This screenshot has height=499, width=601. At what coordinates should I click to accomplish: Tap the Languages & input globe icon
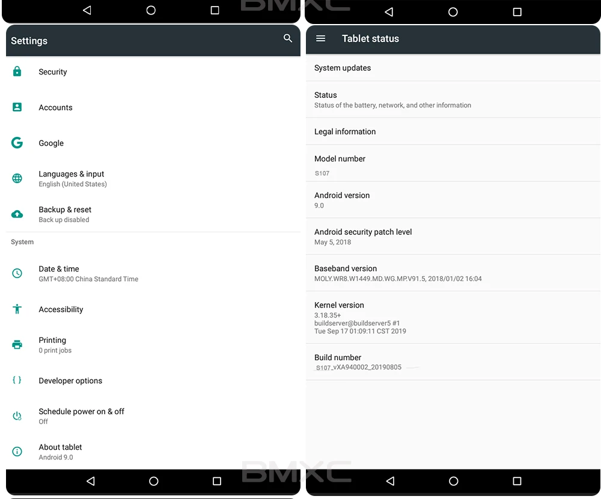pyautogui.click(x=17, y=178)
